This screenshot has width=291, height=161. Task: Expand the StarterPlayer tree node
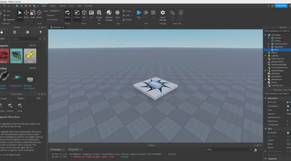(265, 79)
